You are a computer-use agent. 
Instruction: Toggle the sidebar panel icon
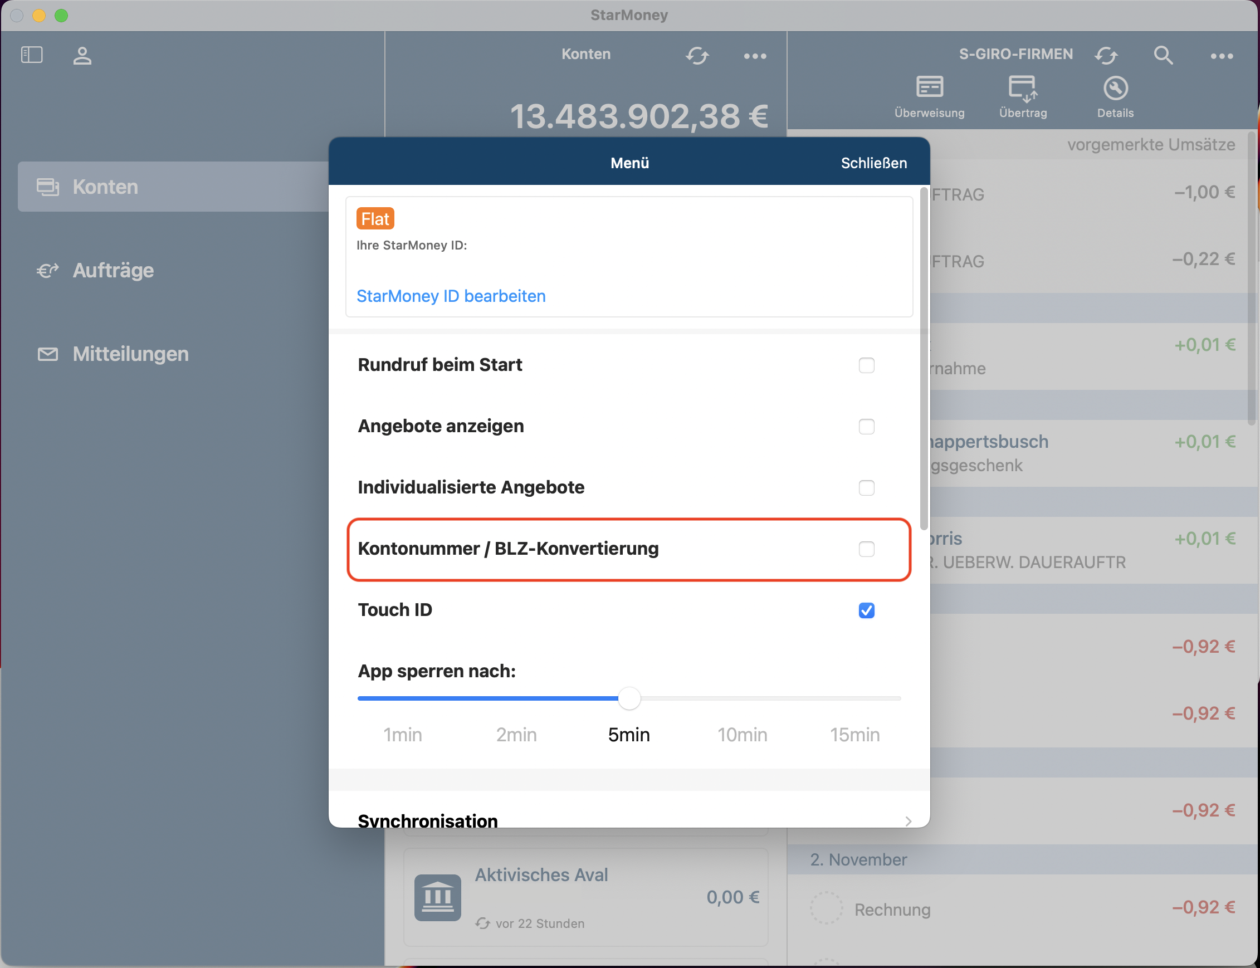pyautogui.click(x=32, y=55)
